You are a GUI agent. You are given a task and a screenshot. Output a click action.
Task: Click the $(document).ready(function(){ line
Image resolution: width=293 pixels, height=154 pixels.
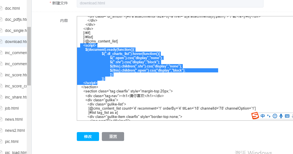click(x=110, y=50)
